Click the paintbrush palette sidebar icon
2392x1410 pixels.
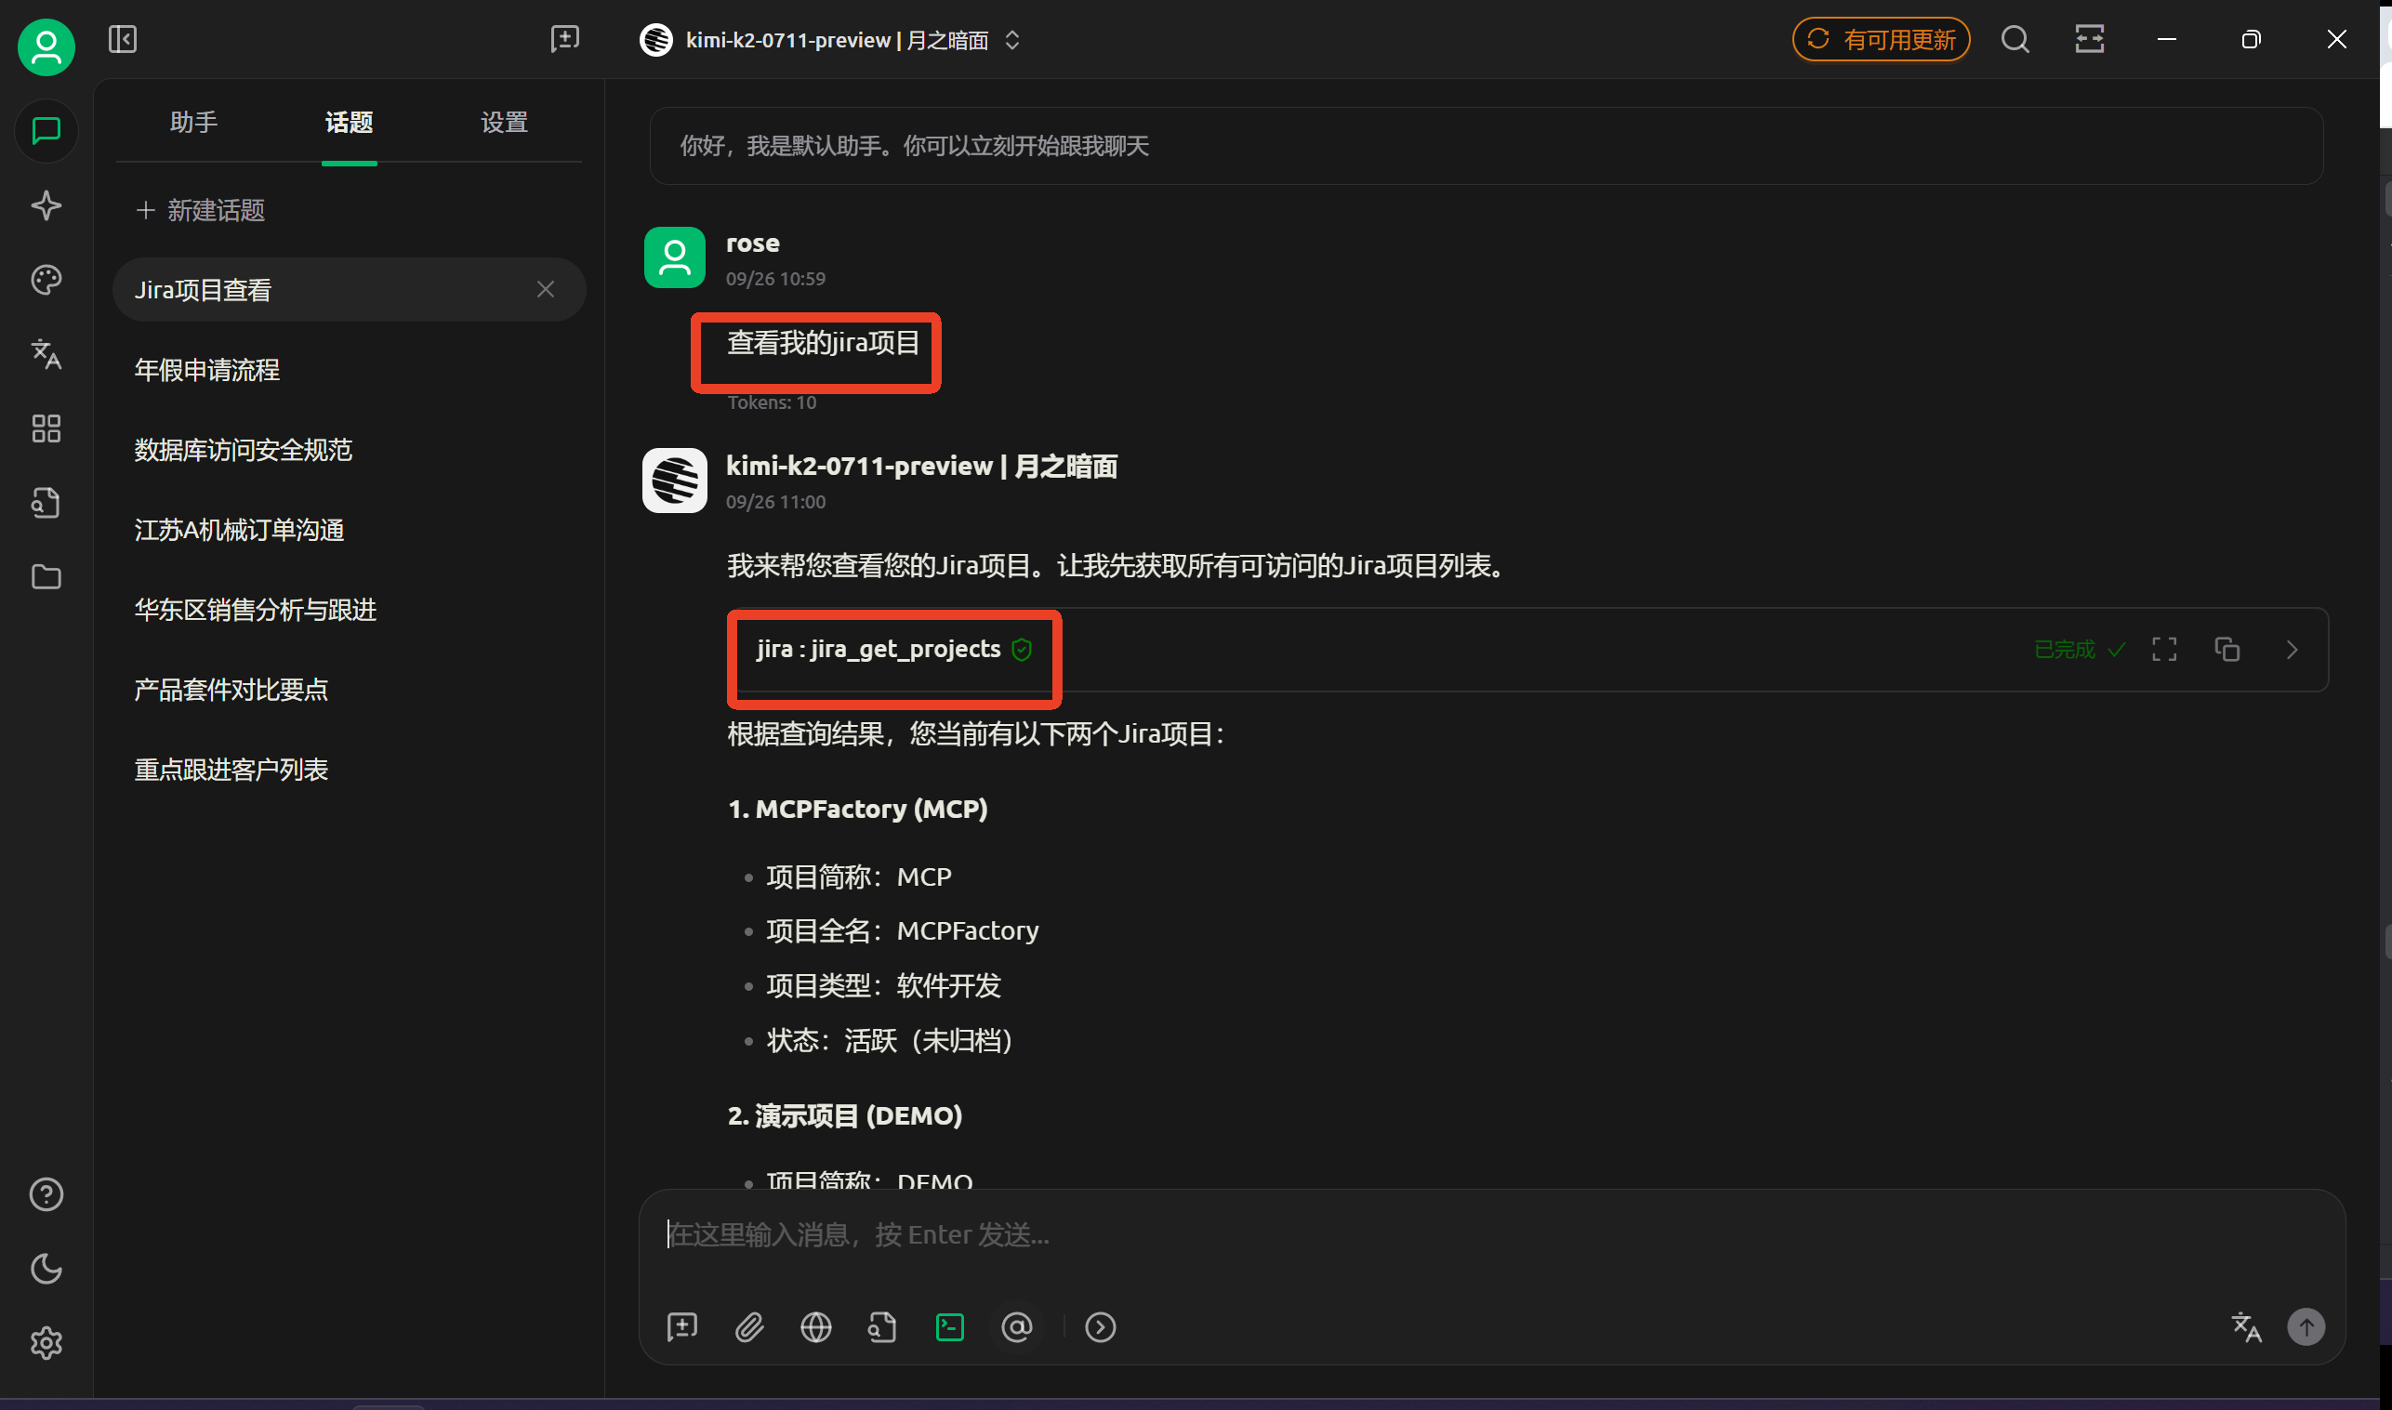(x=46, y=280)
